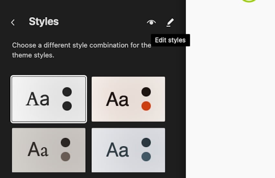
Task: Open the Style Book eye icon
Action: point(151,22)
